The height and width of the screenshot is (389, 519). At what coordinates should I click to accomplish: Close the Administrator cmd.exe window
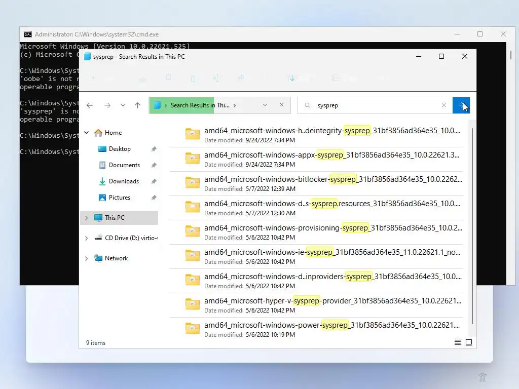pos(503,34)
